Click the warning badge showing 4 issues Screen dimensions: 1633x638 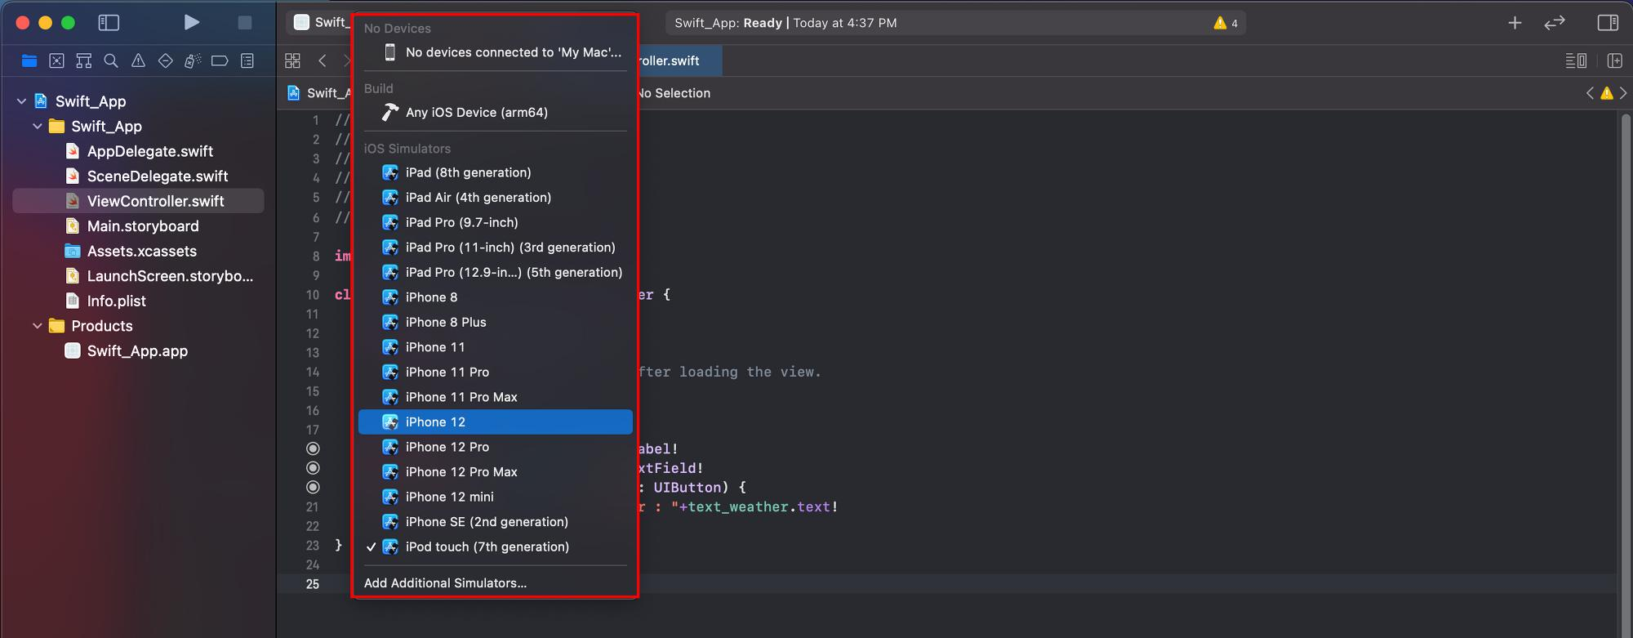click(x=1226, y=23)
